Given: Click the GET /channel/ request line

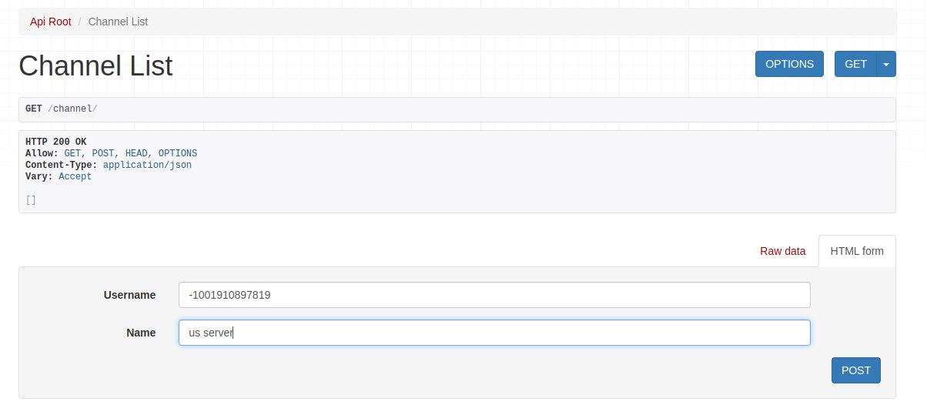Looking at the screenshot, I should (x=62, y=109).
